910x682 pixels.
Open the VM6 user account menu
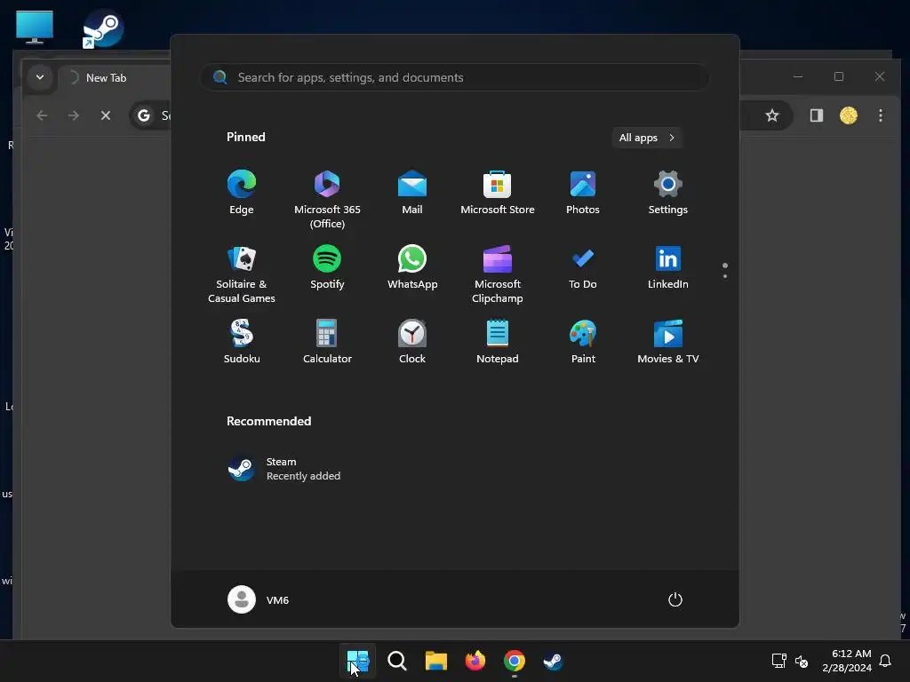point(259,599)
